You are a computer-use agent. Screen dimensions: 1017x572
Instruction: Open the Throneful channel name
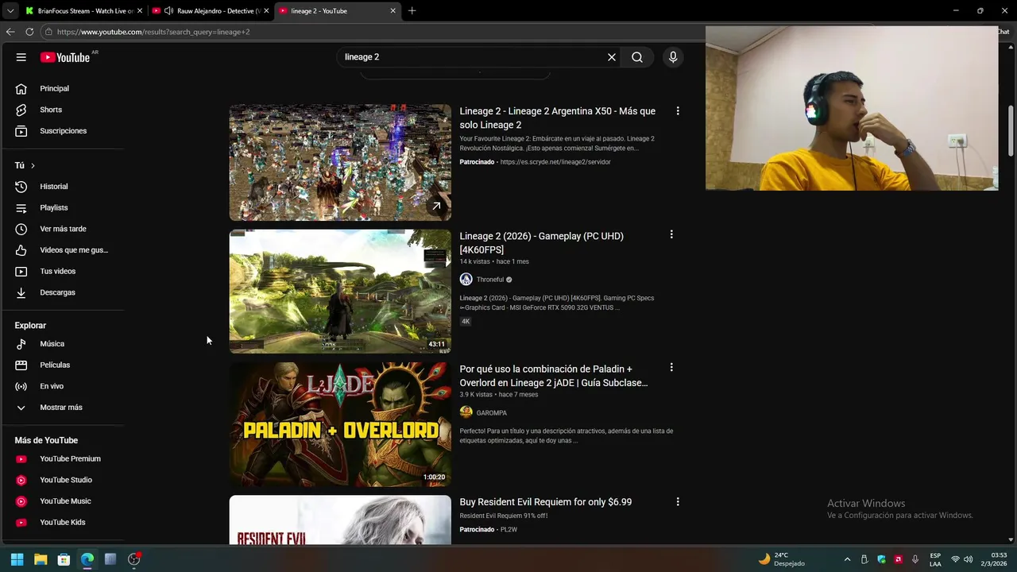[x=490, y=280]
